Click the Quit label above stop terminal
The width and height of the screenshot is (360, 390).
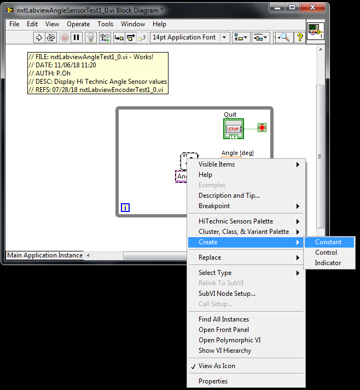click(x=230, y=114)
